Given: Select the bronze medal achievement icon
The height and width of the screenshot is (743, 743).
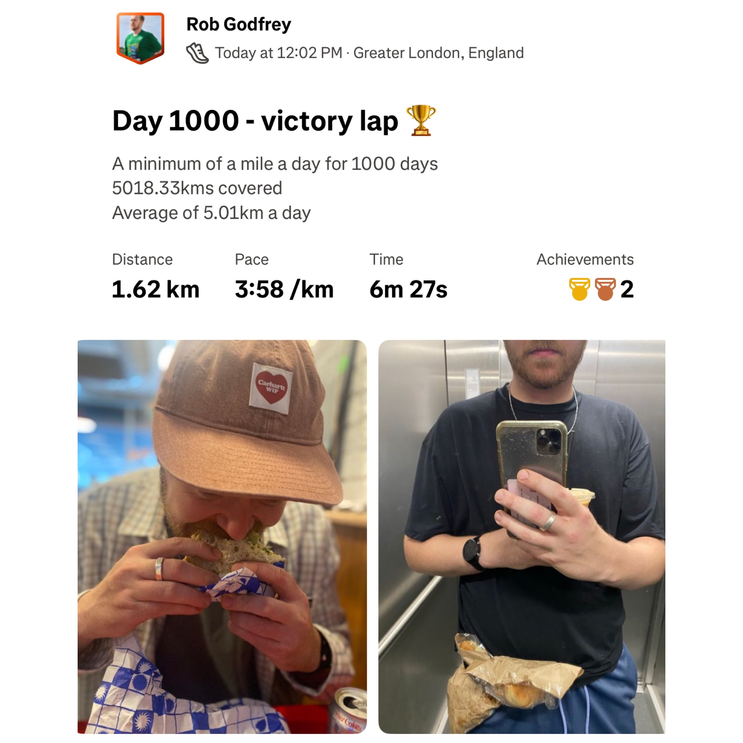Looking at the screenshot, I should (606, 289).
